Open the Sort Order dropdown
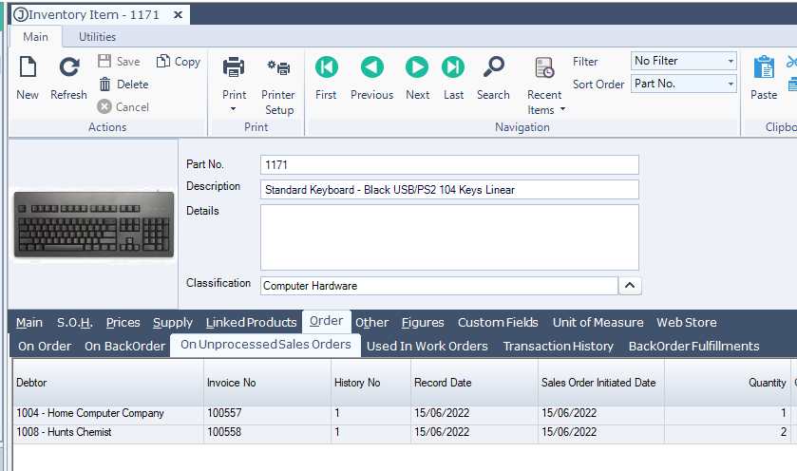 click(x=731, y=85)
